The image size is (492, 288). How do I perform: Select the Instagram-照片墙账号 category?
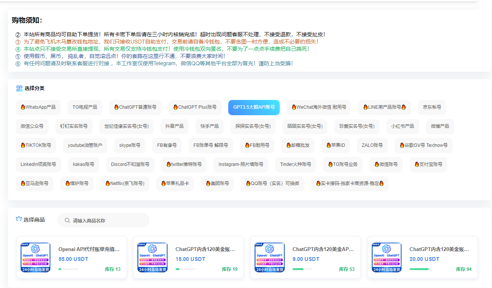[241, 165]
